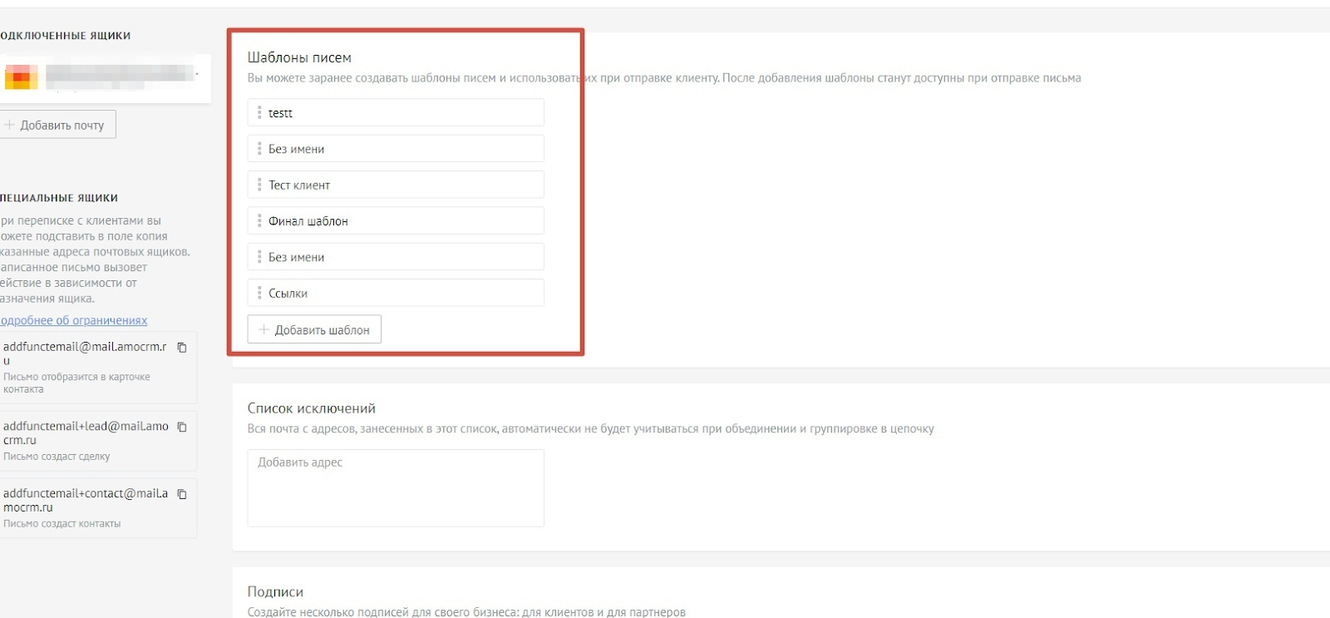Click the addfunctemail+contact@mail.amocrm.ru text
The height and width of the screenshot is (618, 1330).
point(86,500)
